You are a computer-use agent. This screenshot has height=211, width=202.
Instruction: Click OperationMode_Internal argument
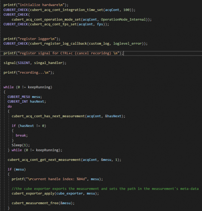[123, 19]
